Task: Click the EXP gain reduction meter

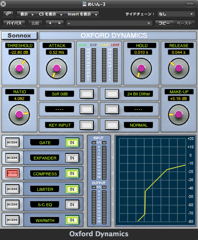Action: pyautogui.click(x=94, y=65)
